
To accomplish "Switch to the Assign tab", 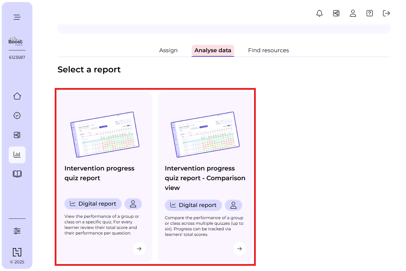I will pos(168,50).
